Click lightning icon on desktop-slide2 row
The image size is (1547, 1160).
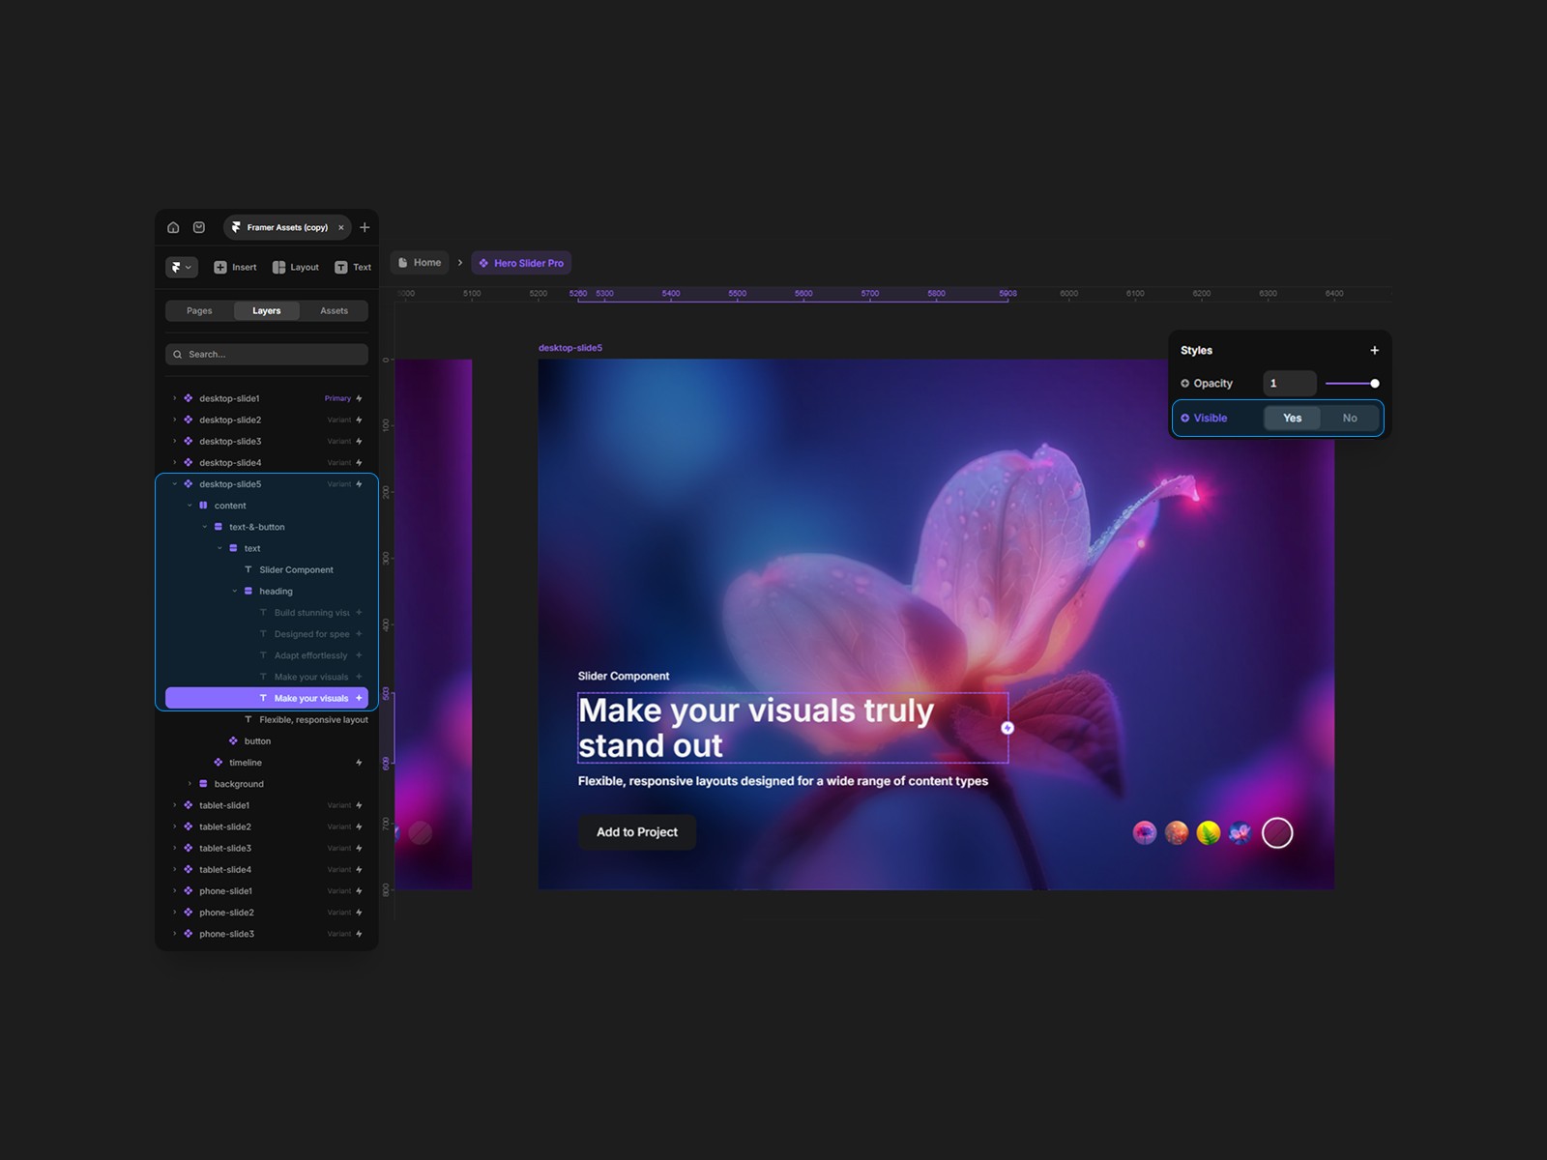pyautogui.click(x=359, y=420)
